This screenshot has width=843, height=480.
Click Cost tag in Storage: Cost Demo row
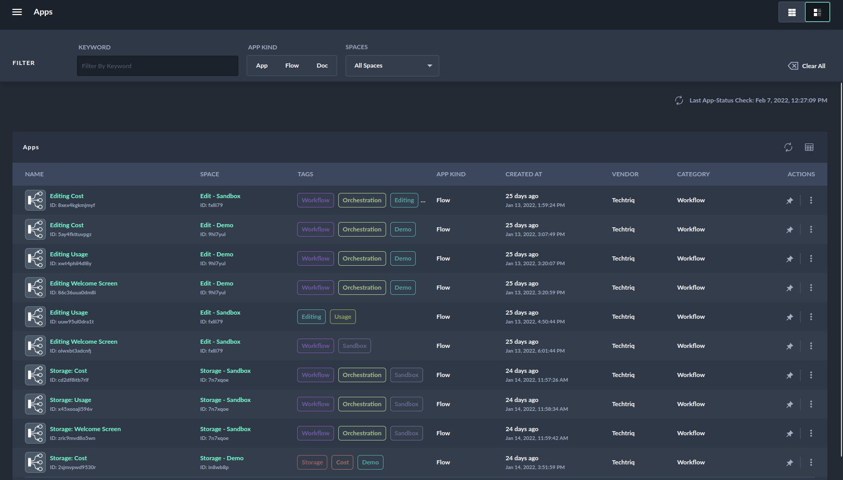pyautogui.click(x=342, y=462)
